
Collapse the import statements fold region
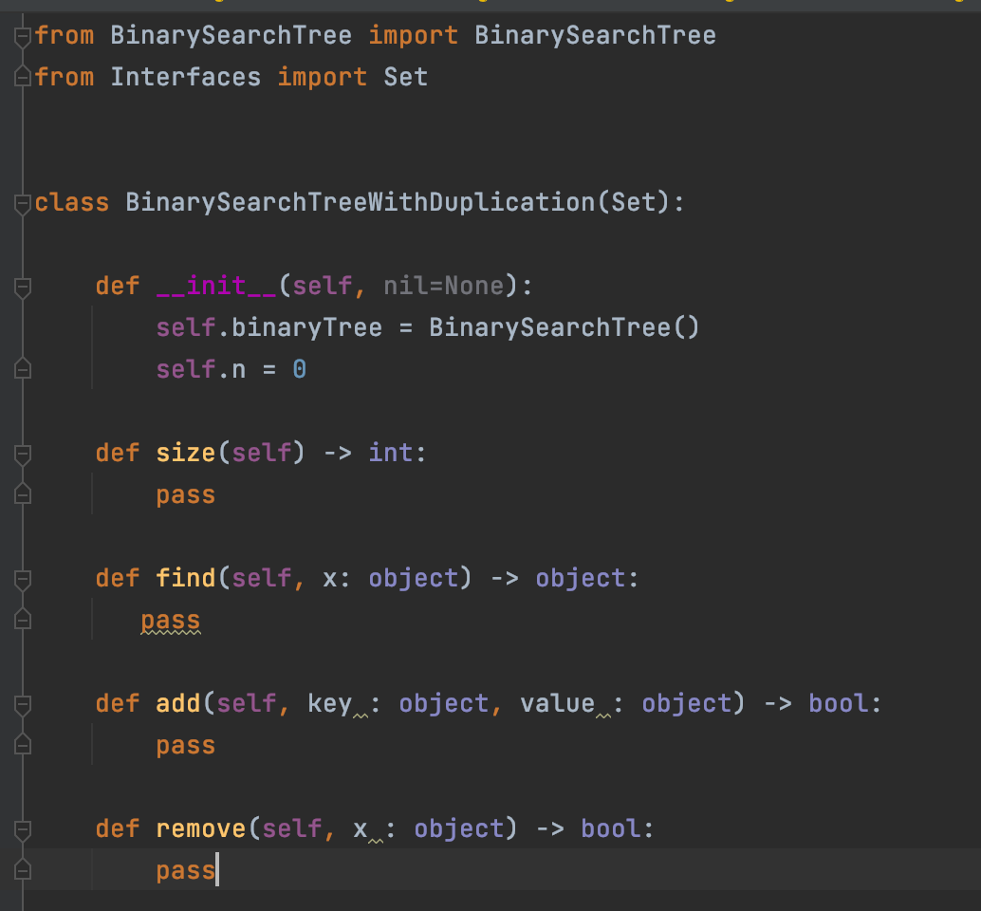[21, 35]
